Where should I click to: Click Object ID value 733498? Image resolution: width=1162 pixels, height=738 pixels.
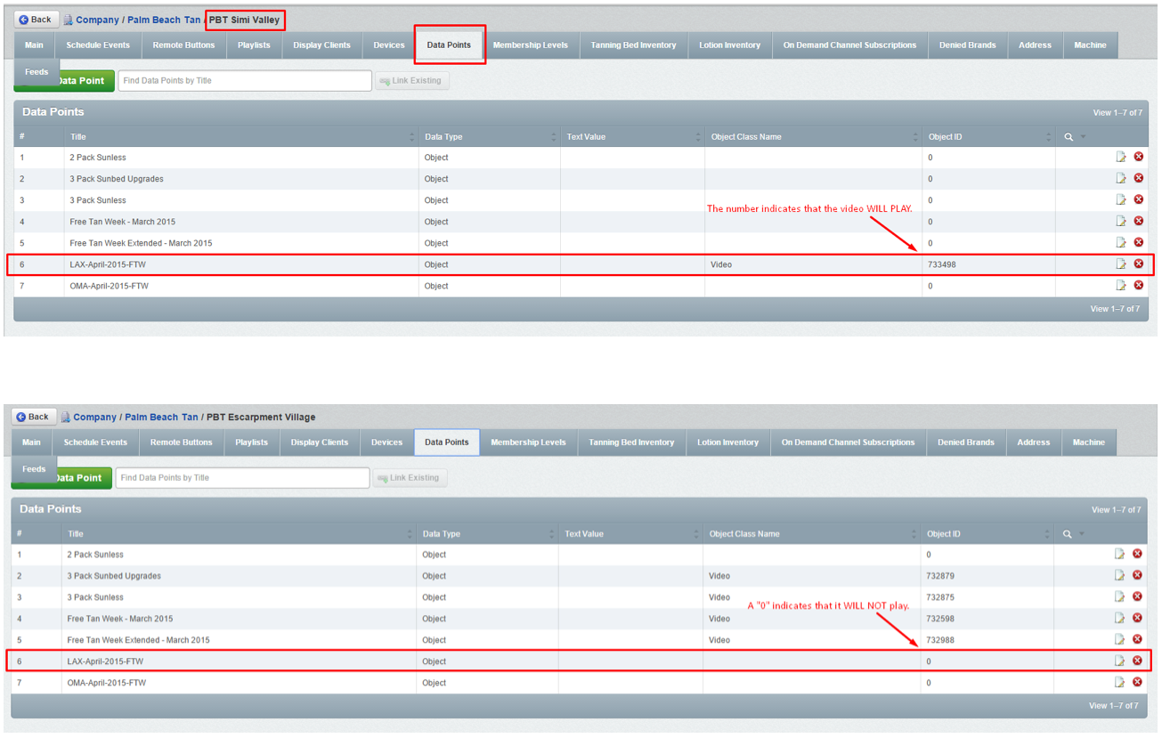942,264
